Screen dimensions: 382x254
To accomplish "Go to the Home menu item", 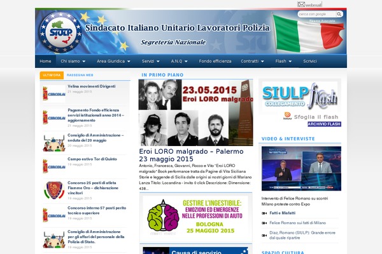I will coord(45,61).
